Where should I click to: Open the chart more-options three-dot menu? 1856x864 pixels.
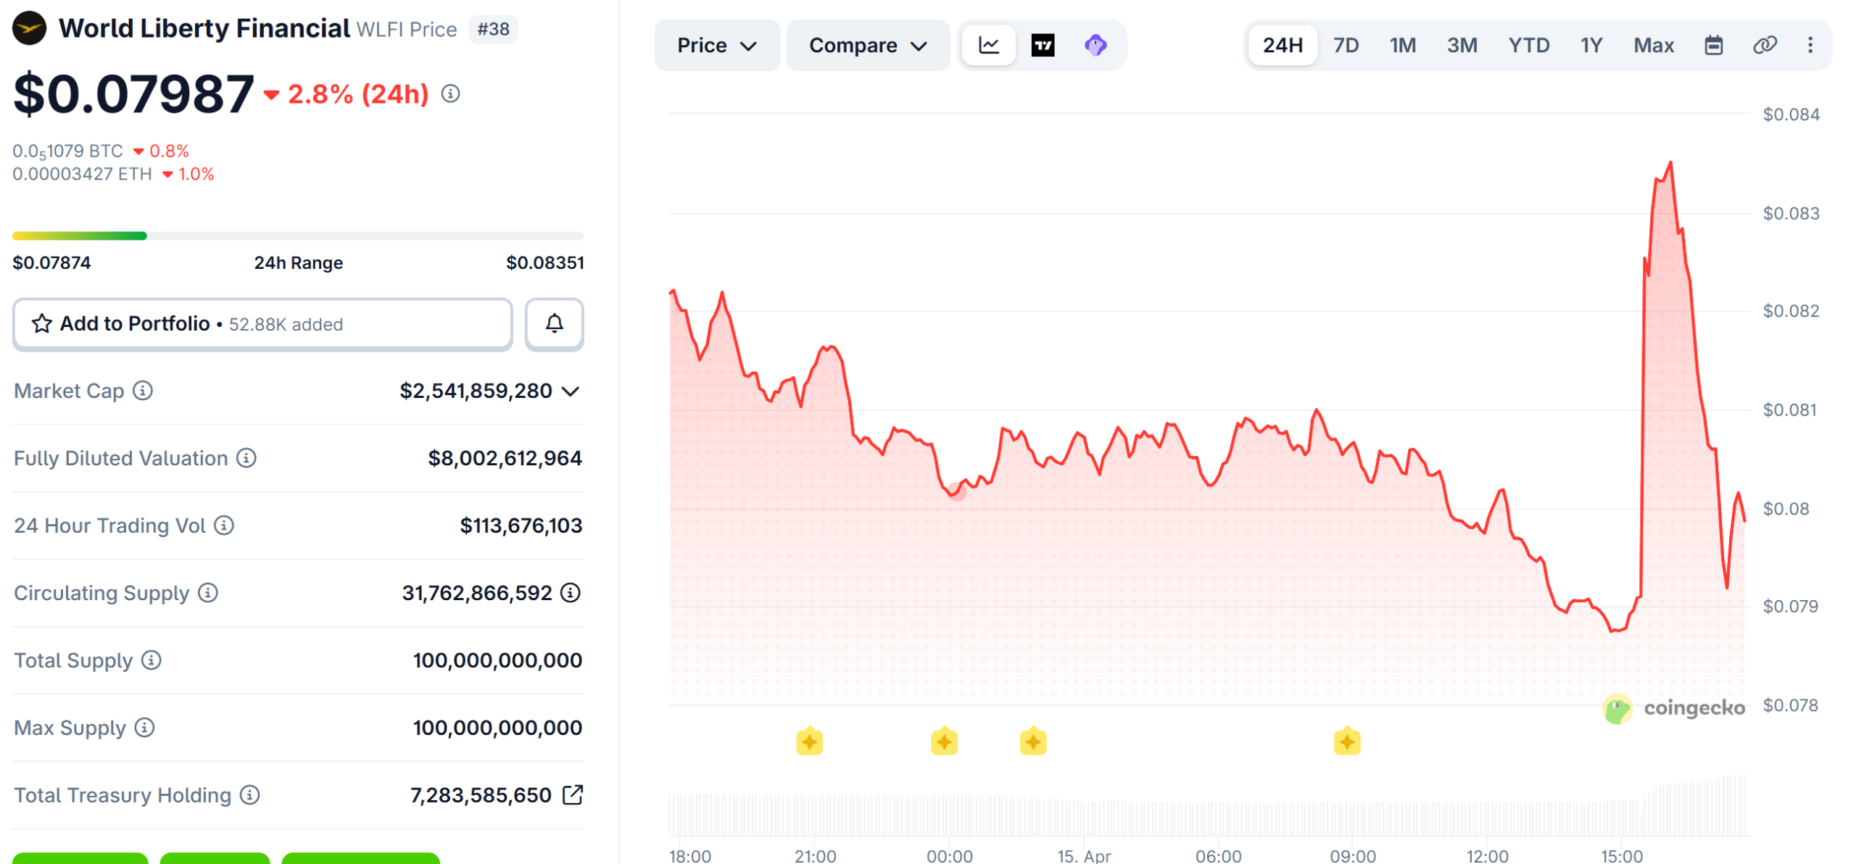click(x=1810, y=45)
